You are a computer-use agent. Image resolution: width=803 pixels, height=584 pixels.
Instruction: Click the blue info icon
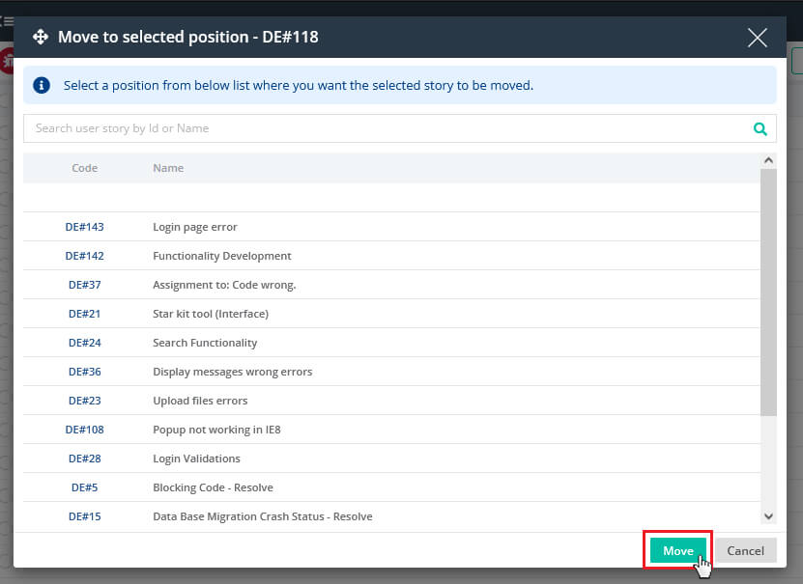click(x=42, y=85)
